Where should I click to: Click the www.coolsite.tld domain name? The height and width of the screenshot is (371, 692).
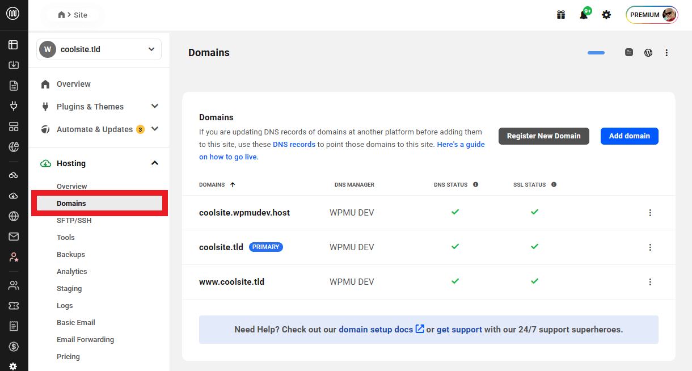coord(231,282)
